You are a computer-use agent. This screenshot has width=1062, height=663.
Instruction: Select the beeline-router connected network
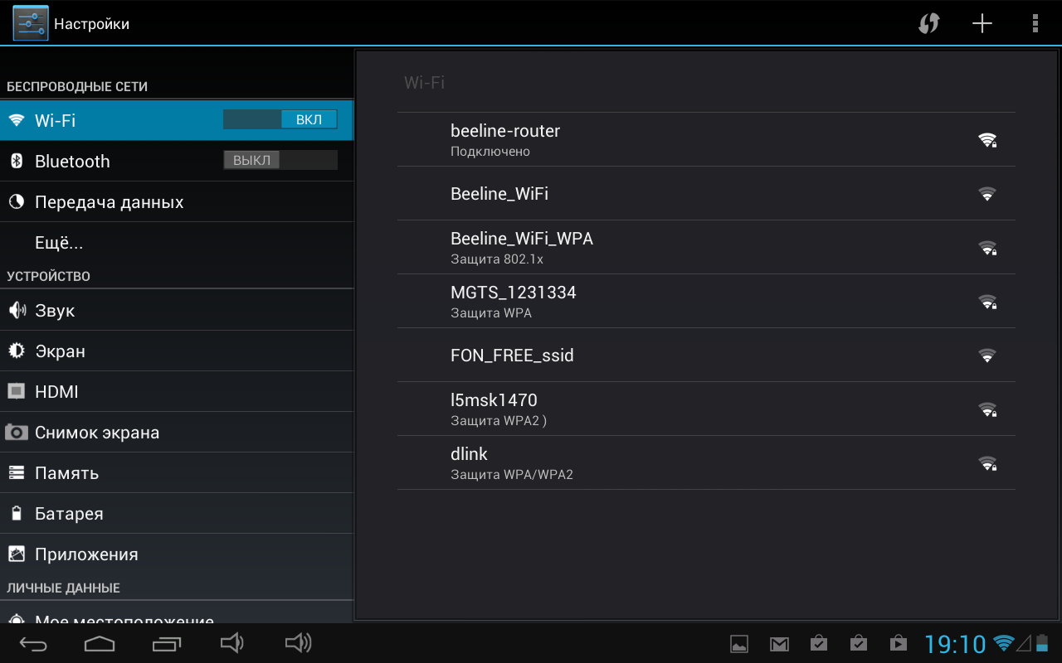(705, 139)
